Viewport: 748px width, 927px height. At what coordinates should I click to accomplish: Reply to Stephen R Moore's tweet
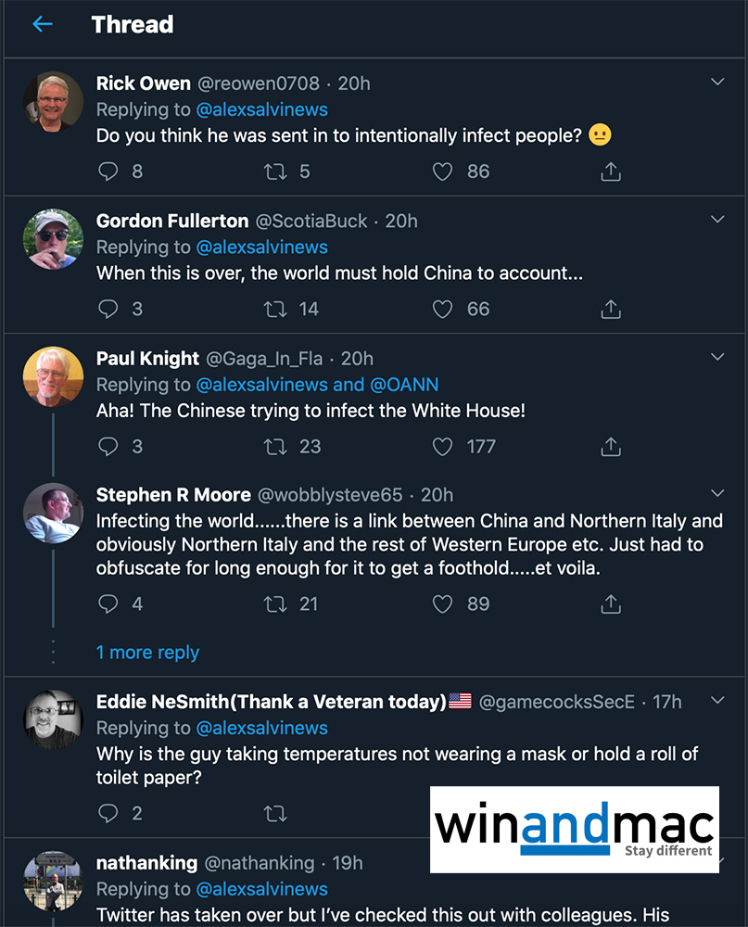tap(108, 604)
